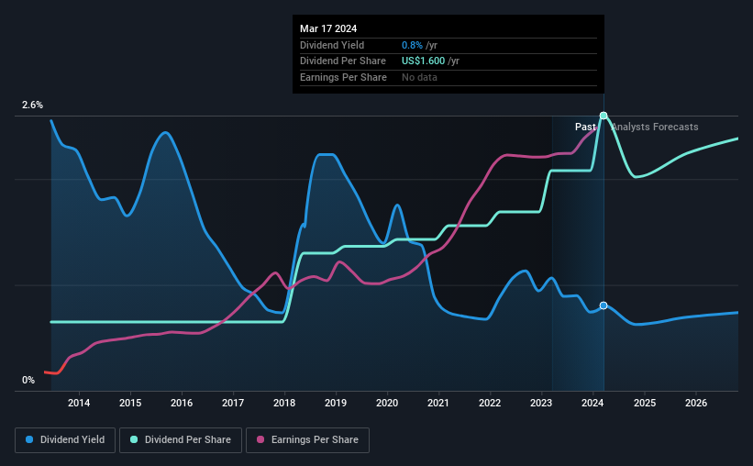Click the 2016 x-axis label
This screenshot has height=466, width=753.
182,403
